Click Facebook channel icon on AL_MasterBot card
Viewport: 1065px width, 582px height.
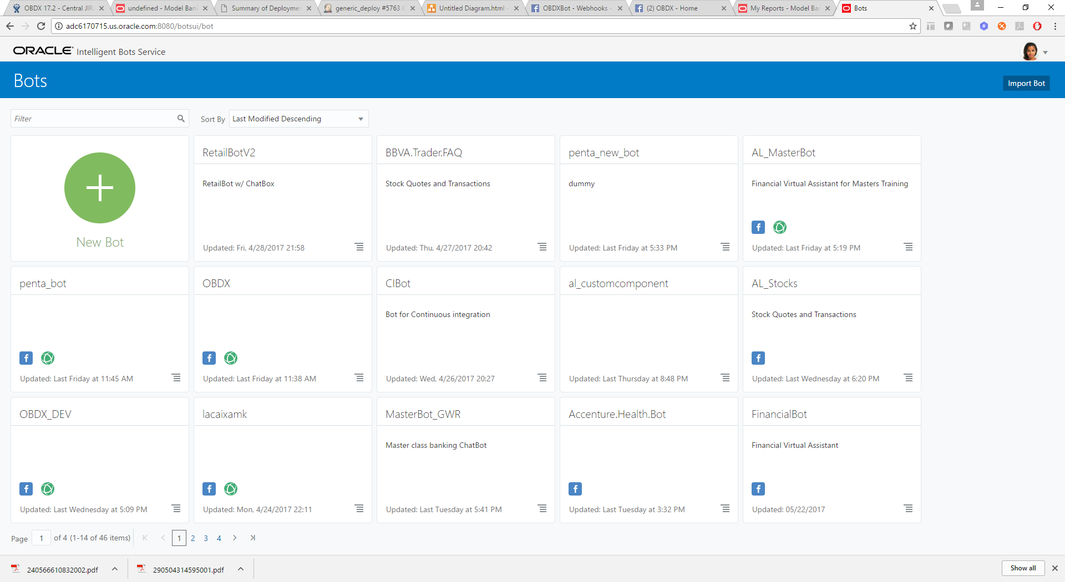[758, 227]
